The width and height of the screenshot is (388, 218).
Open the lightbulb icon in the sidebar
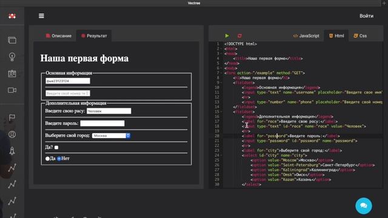pyautogui.click(x=12, y=57)
